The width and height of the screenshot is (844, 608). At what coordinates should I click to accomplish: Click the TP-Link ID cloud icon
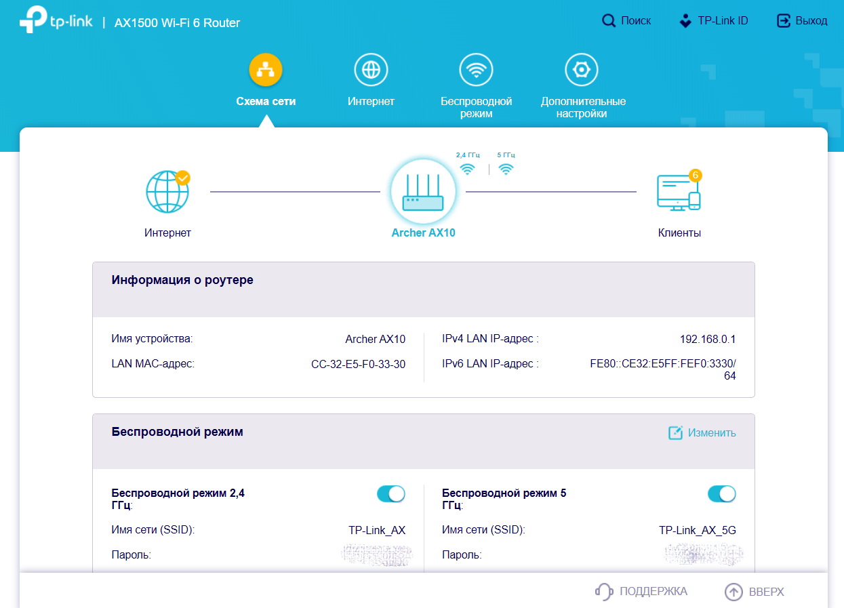coord(685,21)
